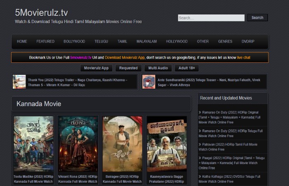Click the Movierulz App button
The image size is (289, 186).
click(x=96, y=68)
